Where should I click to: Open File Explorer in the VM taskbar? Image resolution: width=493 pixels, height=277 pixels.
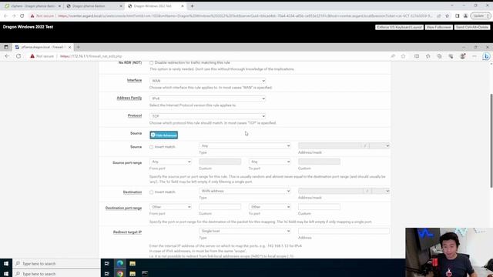click(x=132, y=264)
